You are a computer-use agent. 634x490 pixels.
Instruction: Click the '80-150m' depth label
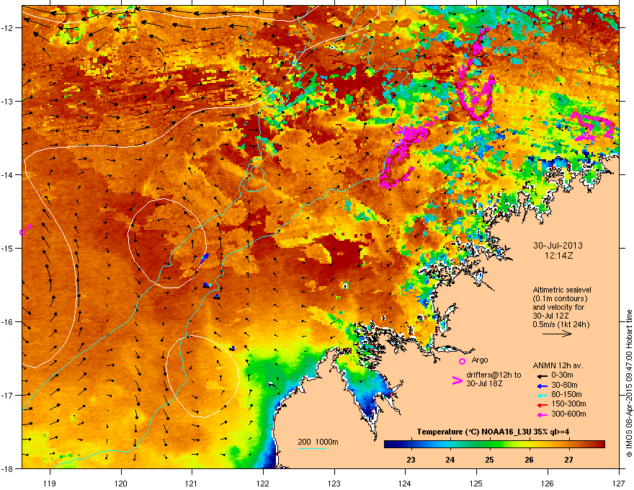point(566,394)
